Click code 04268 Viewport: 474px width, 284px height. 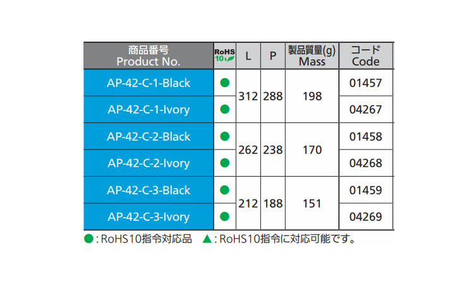pyautogui.click(x=366, y=163)
